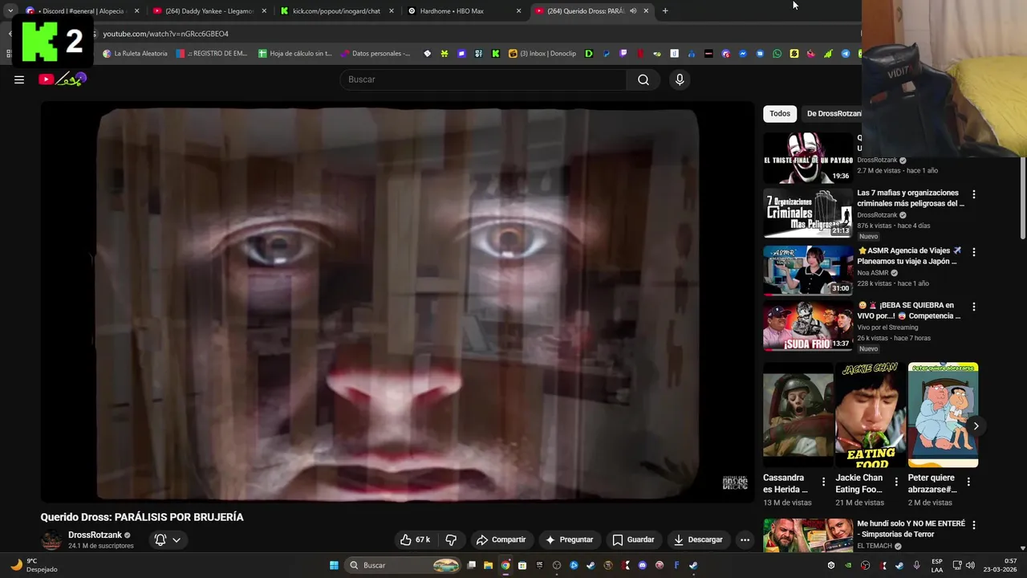Click the Preguntar button
The width and height of the screenshot is (1027, 578).
click(x=569, y=539)
